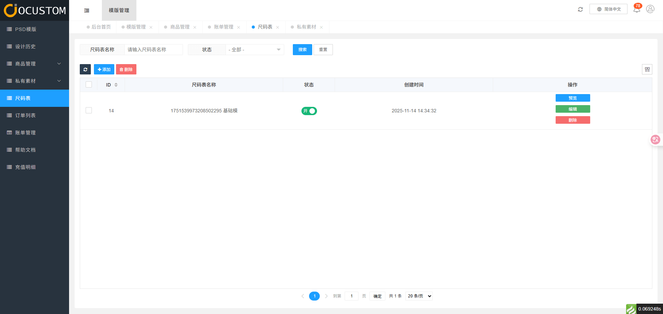This screenshot has height=314, width=663.
Task: Click the top-right page refresh icon
Action: [580, 9]
